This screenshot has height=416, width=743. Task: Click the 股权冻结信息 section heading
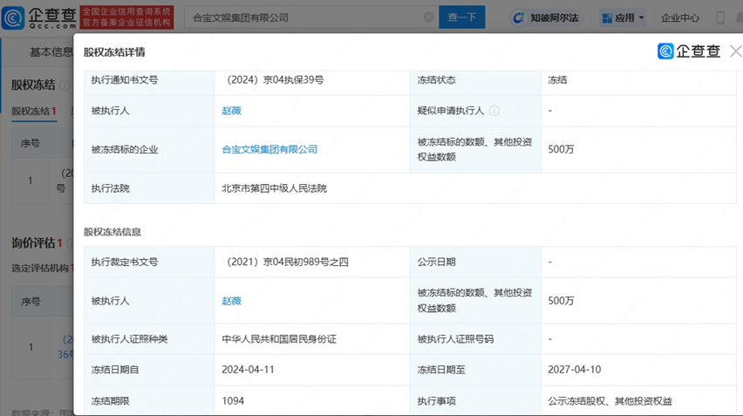[112, 232]
